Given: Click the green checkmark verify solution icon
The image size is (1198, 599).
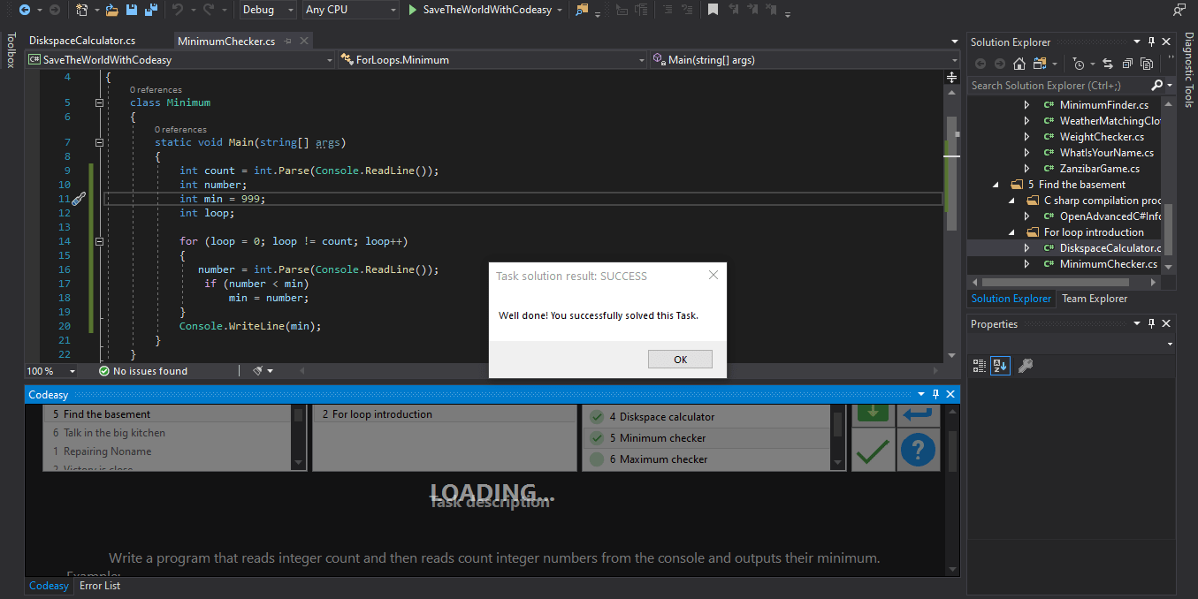Looking at the screenshot, I should coord(873,451).
